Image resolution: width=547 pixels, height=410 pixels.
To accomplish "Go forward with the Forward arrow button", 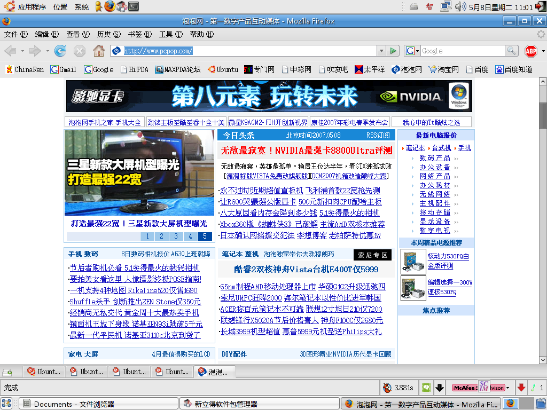I will (35, 51).
